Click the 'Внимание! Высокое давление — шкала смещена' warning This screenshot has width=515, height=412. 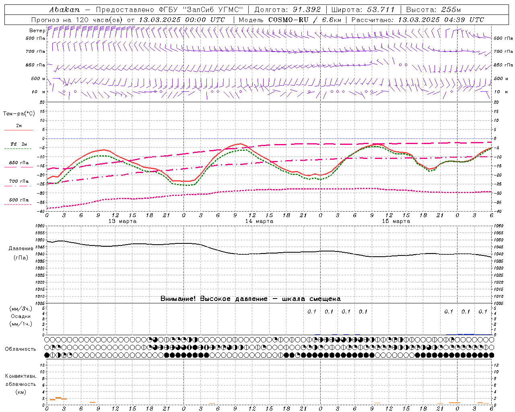coord(250,299)
